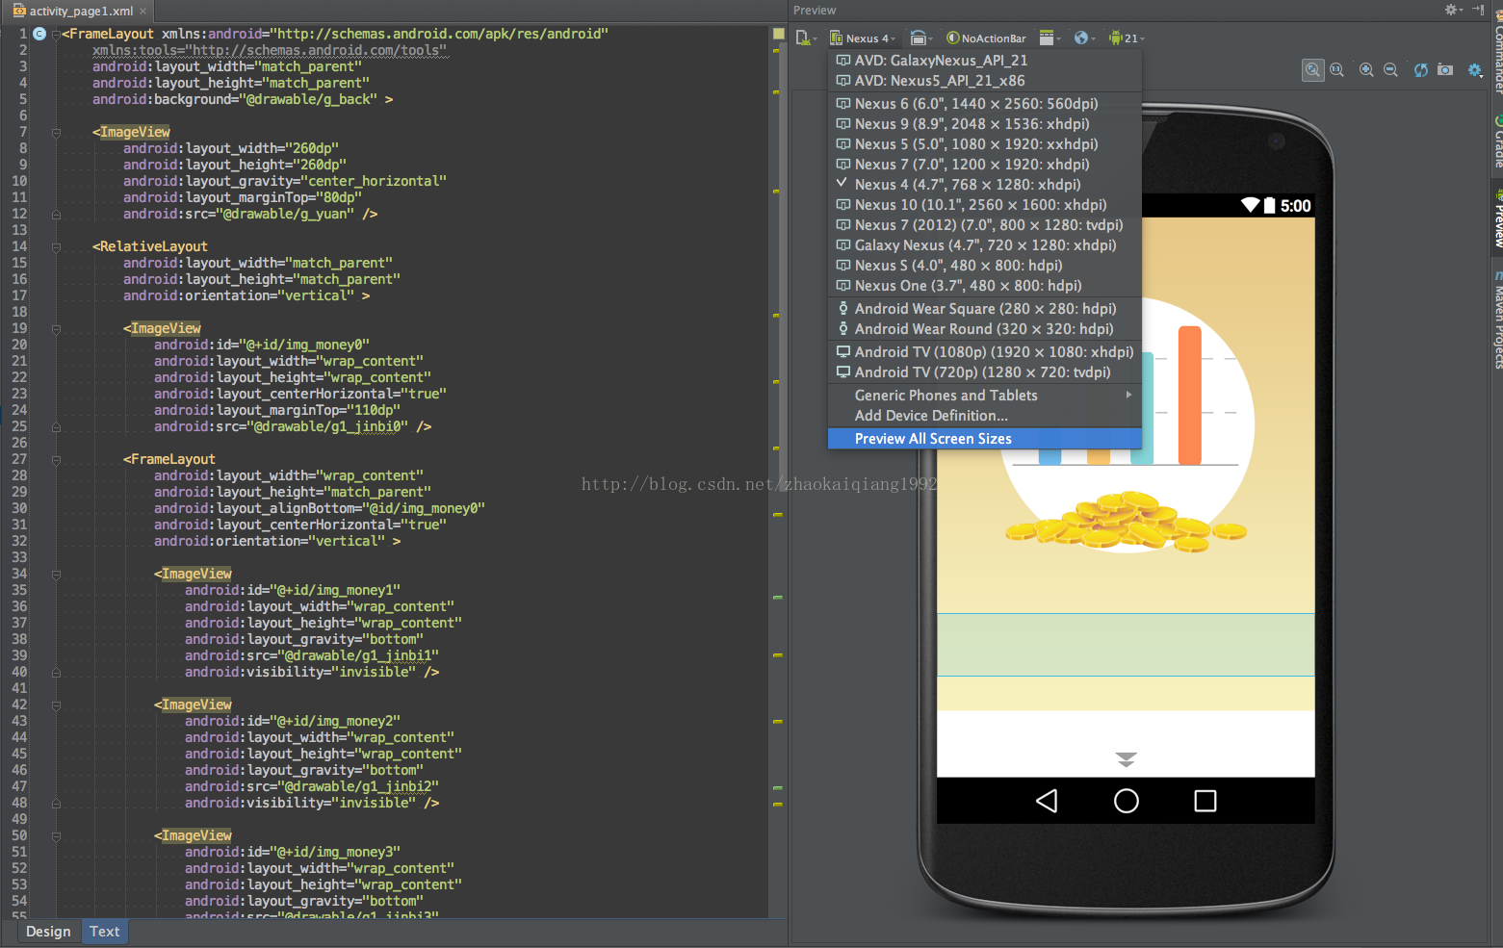
Task: Open Preview panel settings gear
Action: tap(1454, 10)
